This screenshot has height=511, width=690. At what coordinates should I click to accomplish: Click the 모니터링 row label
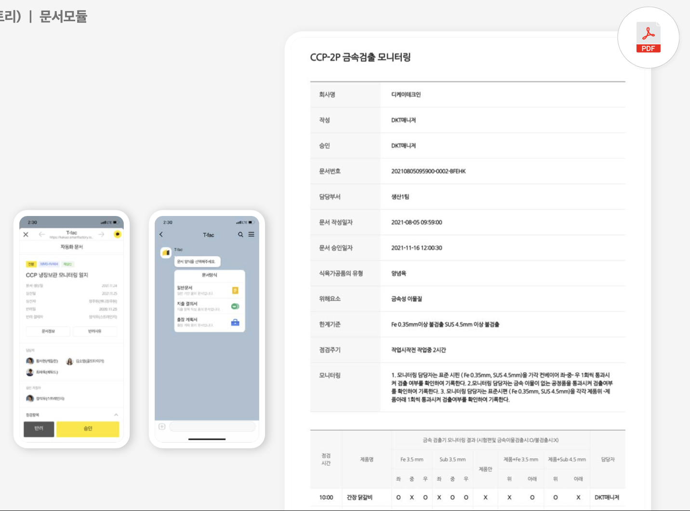(330, 375)
